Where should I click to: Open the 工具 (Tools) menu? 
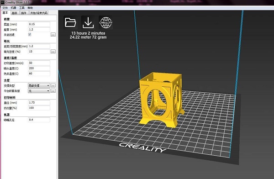click(x=22, y=8)
